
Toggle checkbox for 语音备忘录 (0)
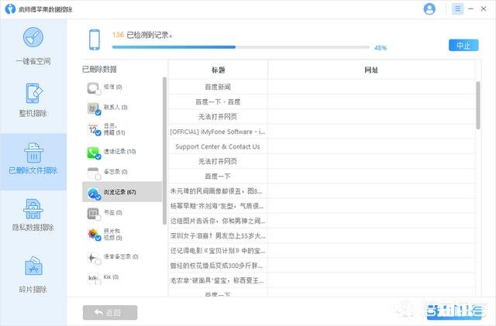(98, 262)
